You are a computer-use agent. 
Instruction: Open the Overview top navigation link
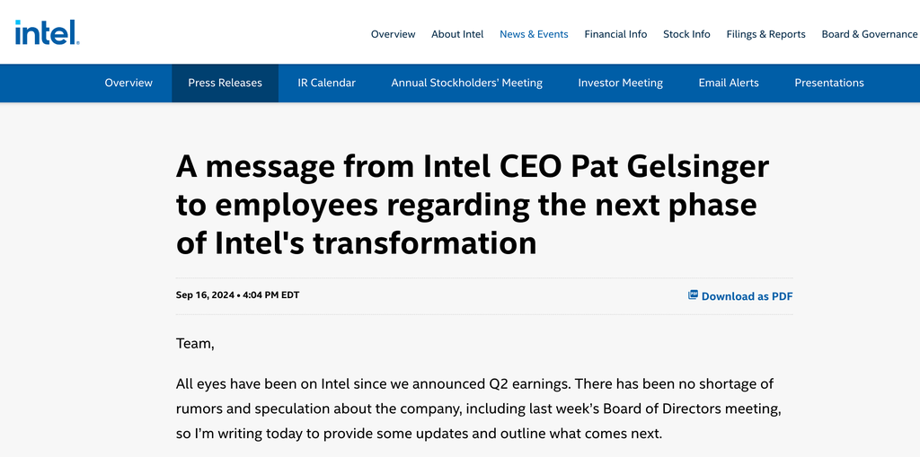click(394, 34)
